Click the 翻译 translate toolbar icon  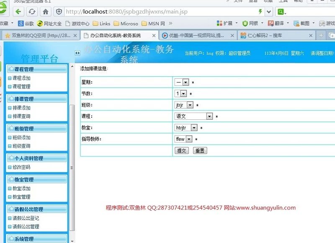click(276, 23)
